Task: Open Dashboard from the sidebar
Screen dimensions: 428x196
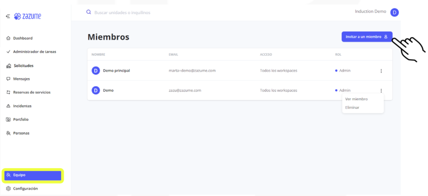Action: pos(22,38)
